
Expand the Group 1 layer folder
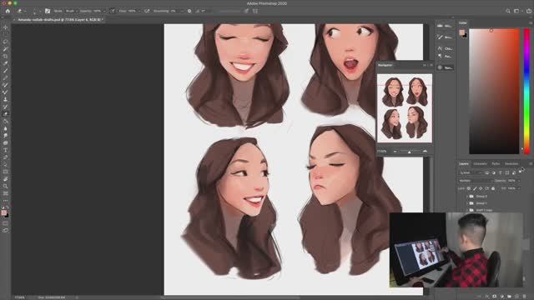[467, 203]
